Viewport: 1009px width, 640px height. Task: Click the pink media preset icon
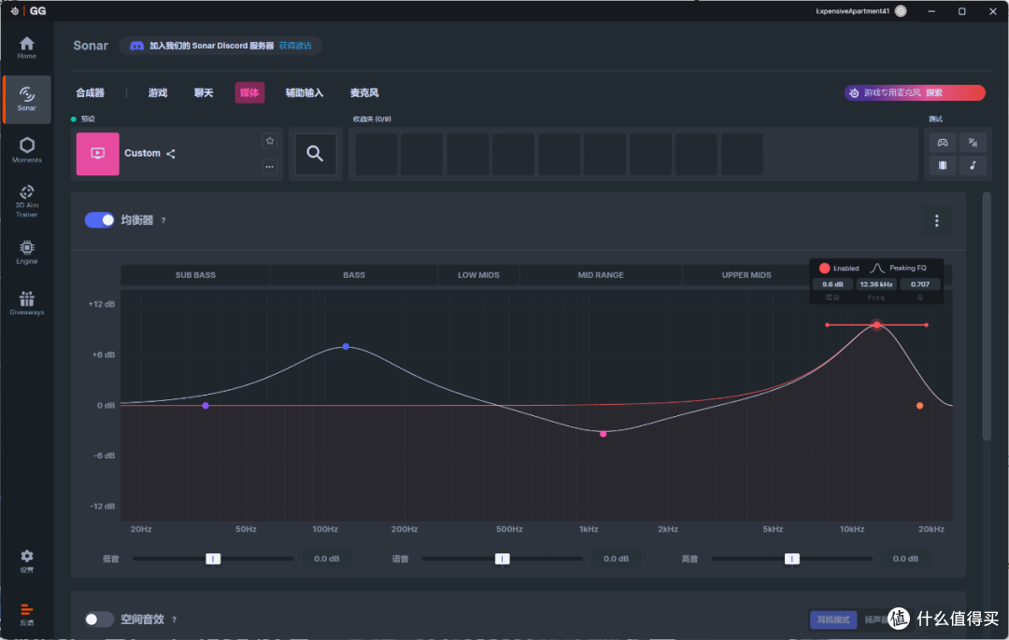(98, 154)
